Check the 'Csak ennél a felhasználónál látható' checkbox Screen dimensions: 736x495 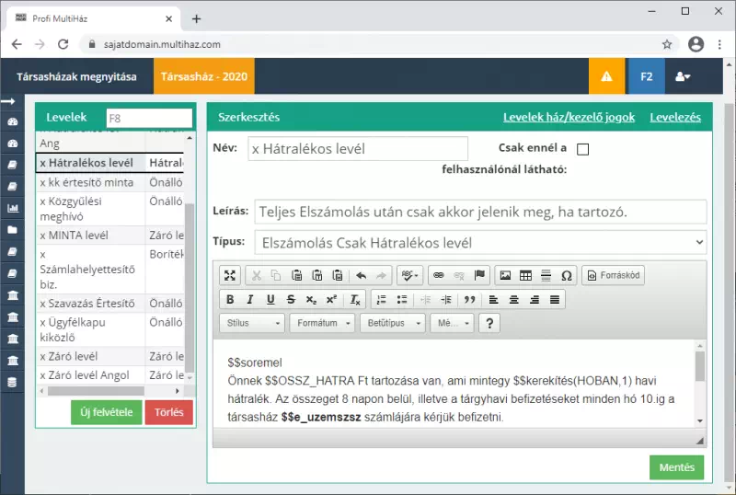click(x=582, y=149)
